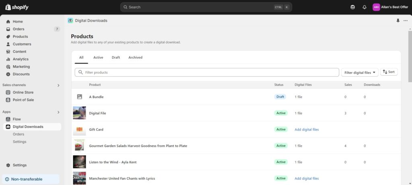Open Analytics from the sidebar
This screenshot has height=185, width=412.
click(x=21, y=59)
